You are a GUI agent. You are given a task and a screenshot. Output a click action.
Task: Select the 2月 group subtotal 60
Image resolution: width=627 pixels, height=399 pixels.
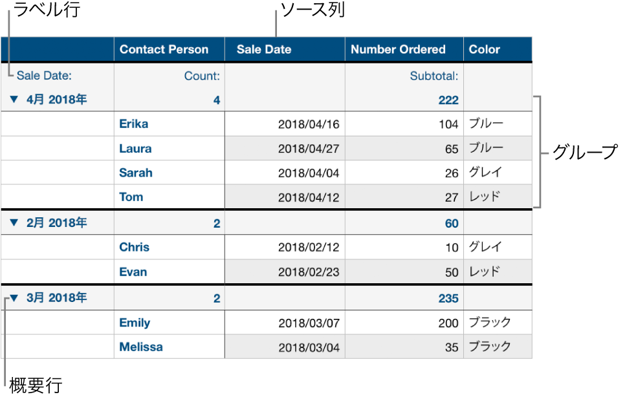coord(451,224)
